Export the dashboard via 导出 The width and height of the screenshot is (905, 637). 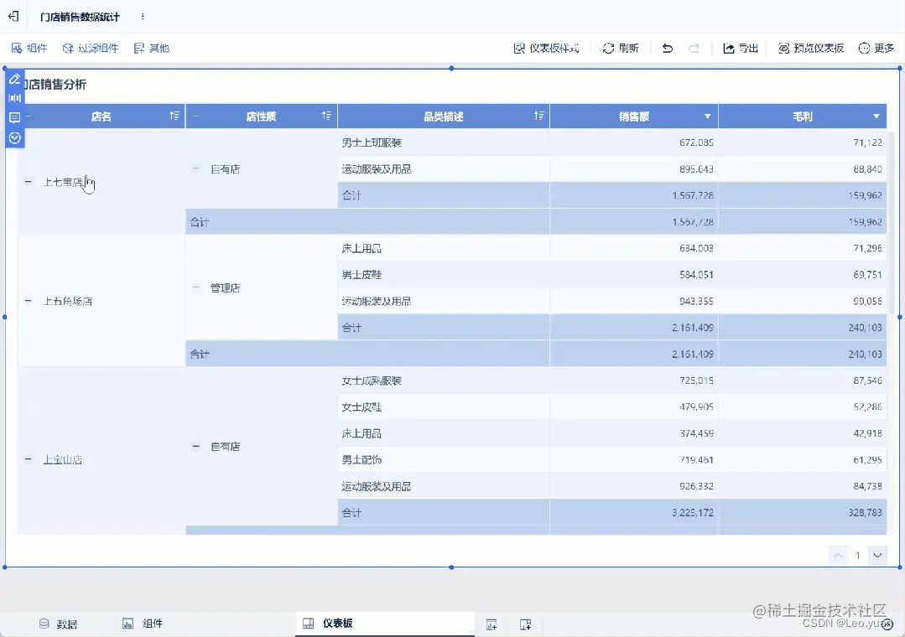click(738, 48)
